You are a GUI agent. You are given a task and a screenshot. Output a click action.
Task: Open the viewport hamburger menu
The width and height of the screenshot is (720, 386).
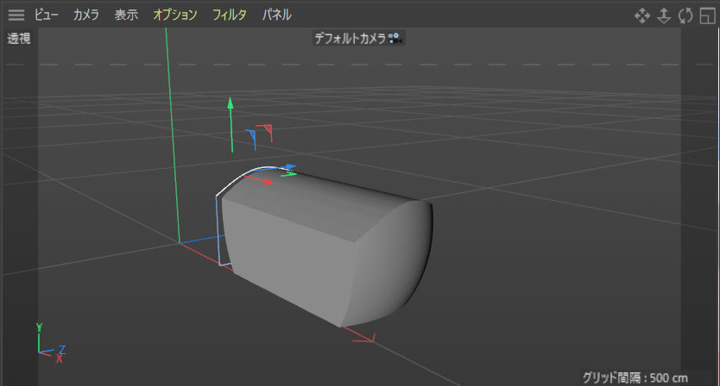click(x=16, y=15)
